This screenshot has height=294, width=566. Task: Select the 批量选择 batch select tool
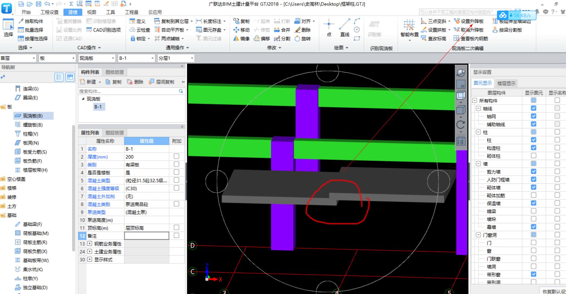(x=31, y=30)
